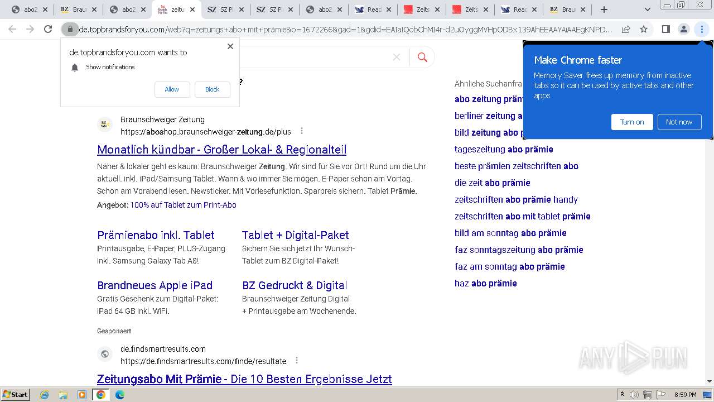Switch to the active 'zeitun' tab
Image resolution: width=714 pixels, height=402 pixels.
176,9
